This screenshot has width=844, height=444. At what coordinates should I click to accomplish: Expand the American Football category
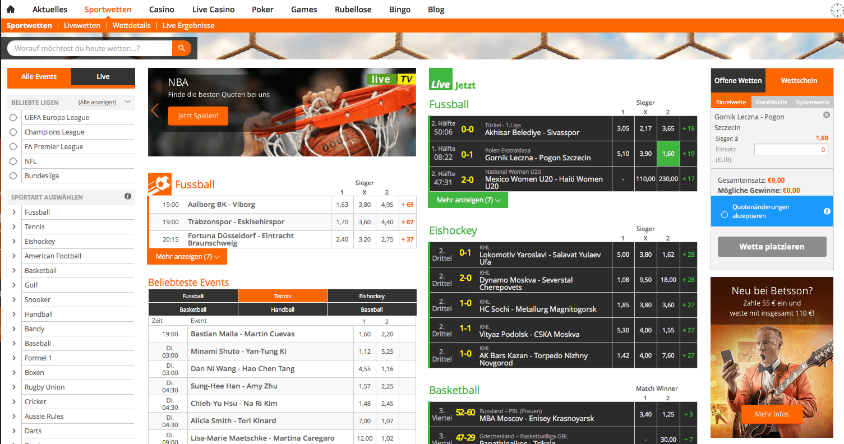pos(14,256)
